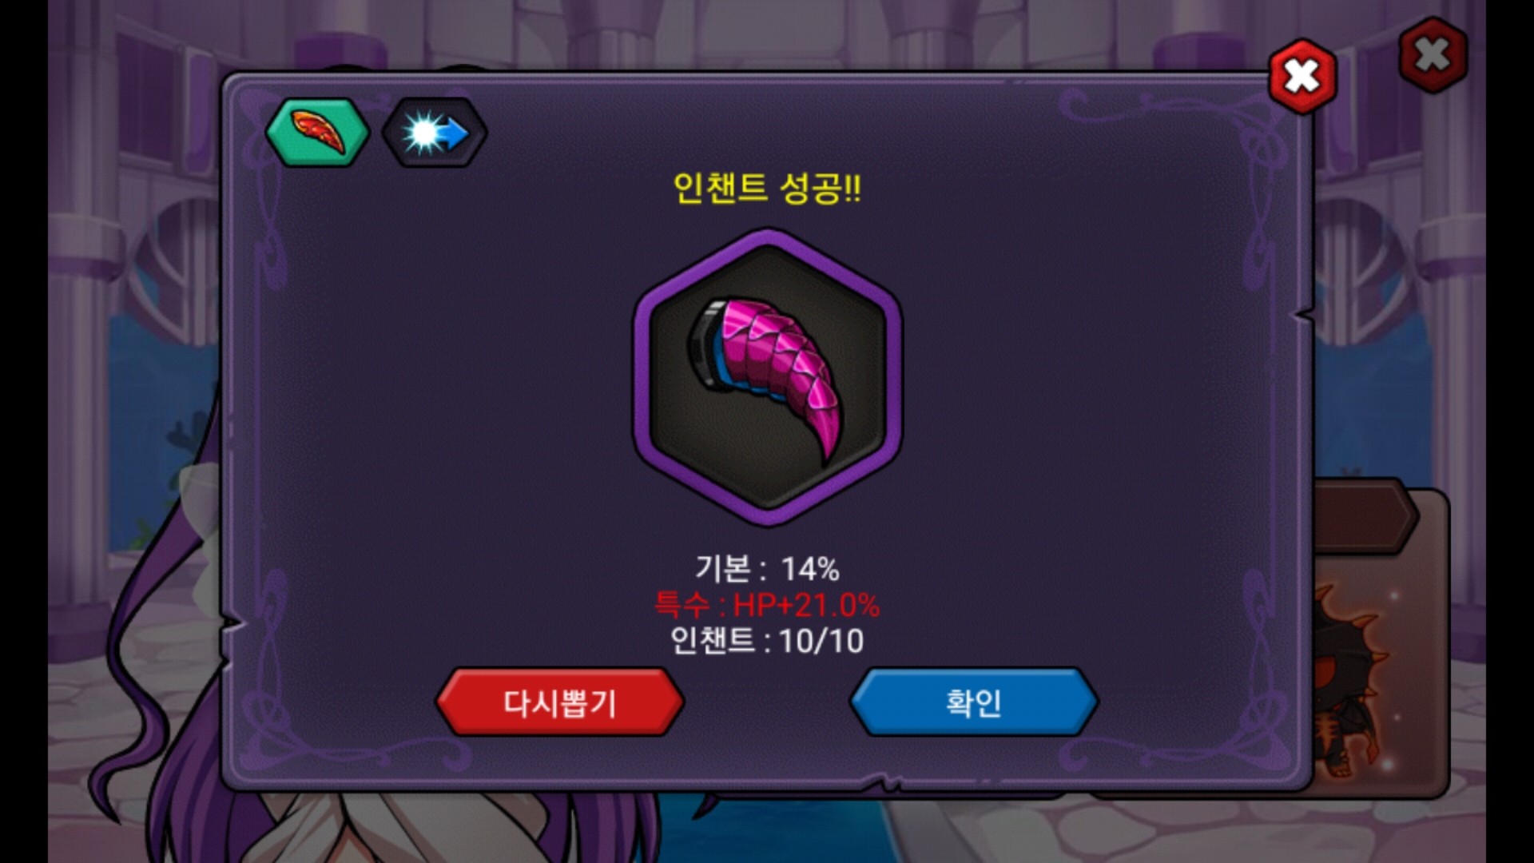1534x863 pixels.
Task: Click the 14% base stat value
Action: [x=810, y=570]
